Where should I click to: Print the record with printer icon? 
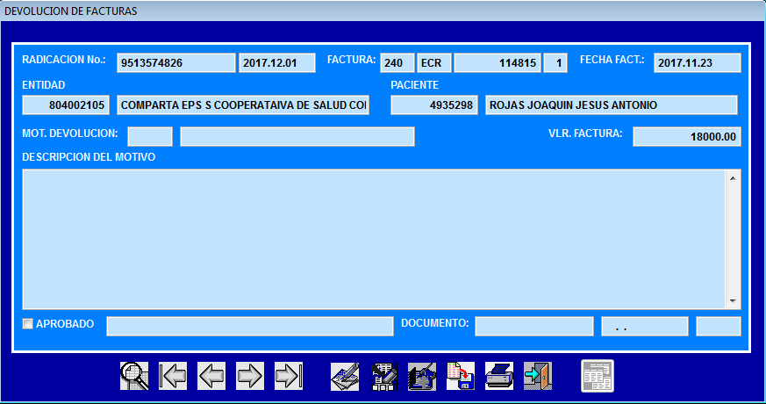[499, 376]
